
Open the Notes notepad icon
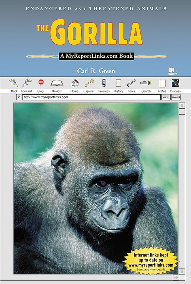coord(162,83)
